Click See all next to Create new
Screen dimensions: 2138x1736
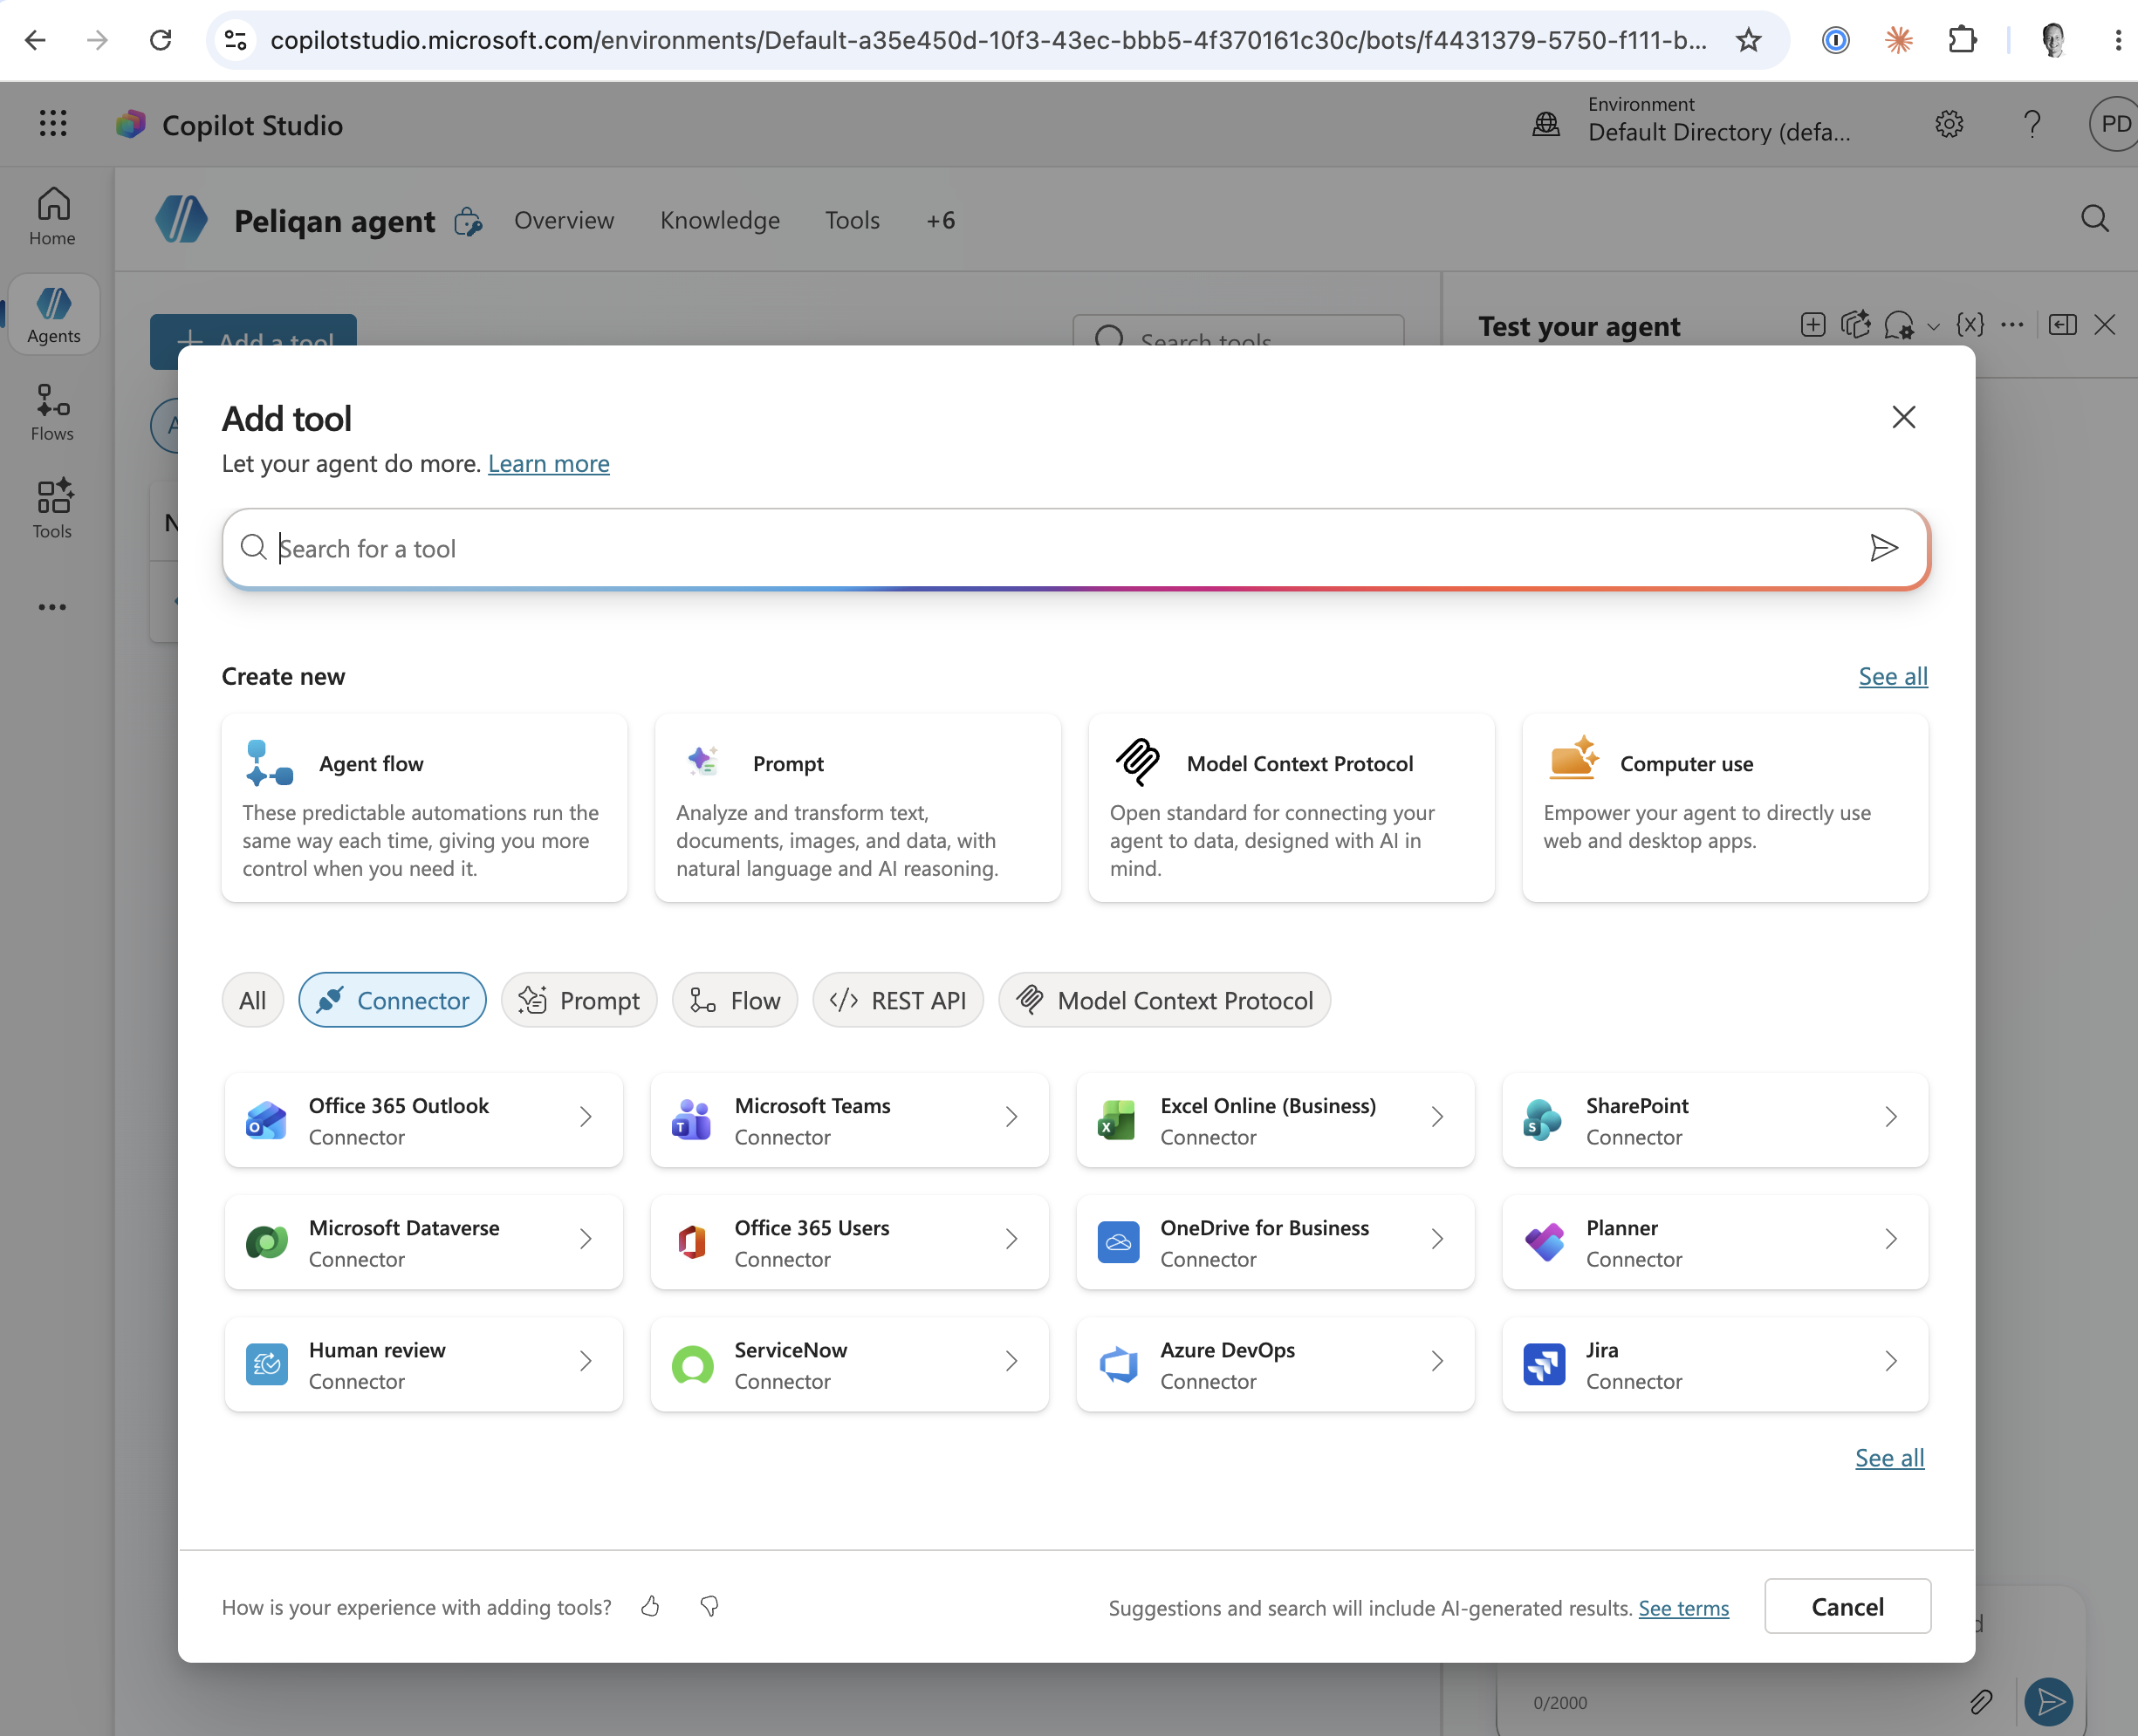click(x=1893, y=677)
